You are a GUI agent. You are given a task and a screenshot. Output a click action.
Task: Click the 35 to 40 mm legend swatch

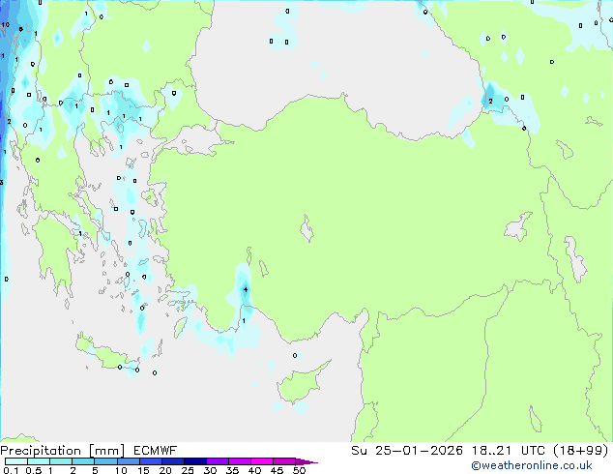pyautogui.click(x=239, y=461)
